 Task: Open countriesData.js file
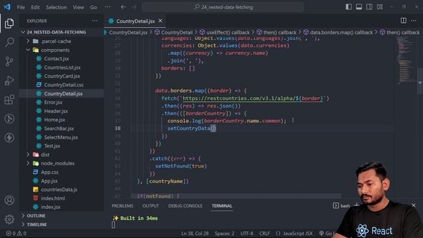click(59, 190)
